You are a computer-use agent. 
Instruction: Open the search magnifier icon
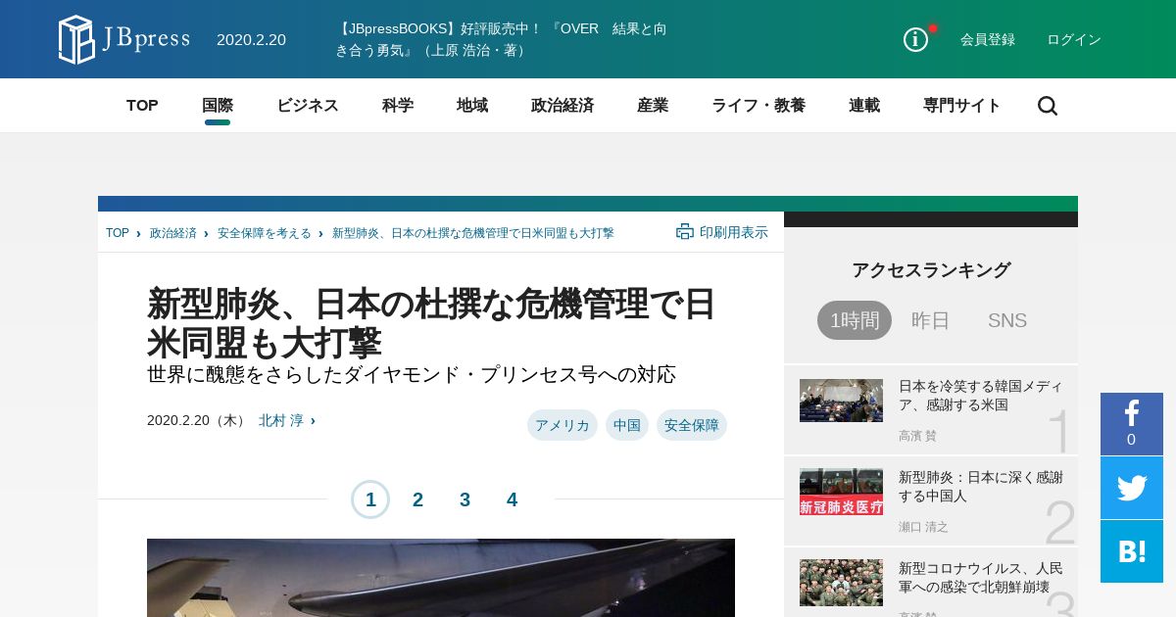[1048, 106]
